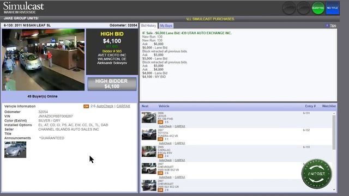Viewport: 349px width, 196px height.
Task: Click the JAKE GROUP UNITS! sale name
Action: pyautogui.click(x=21, y=18)
